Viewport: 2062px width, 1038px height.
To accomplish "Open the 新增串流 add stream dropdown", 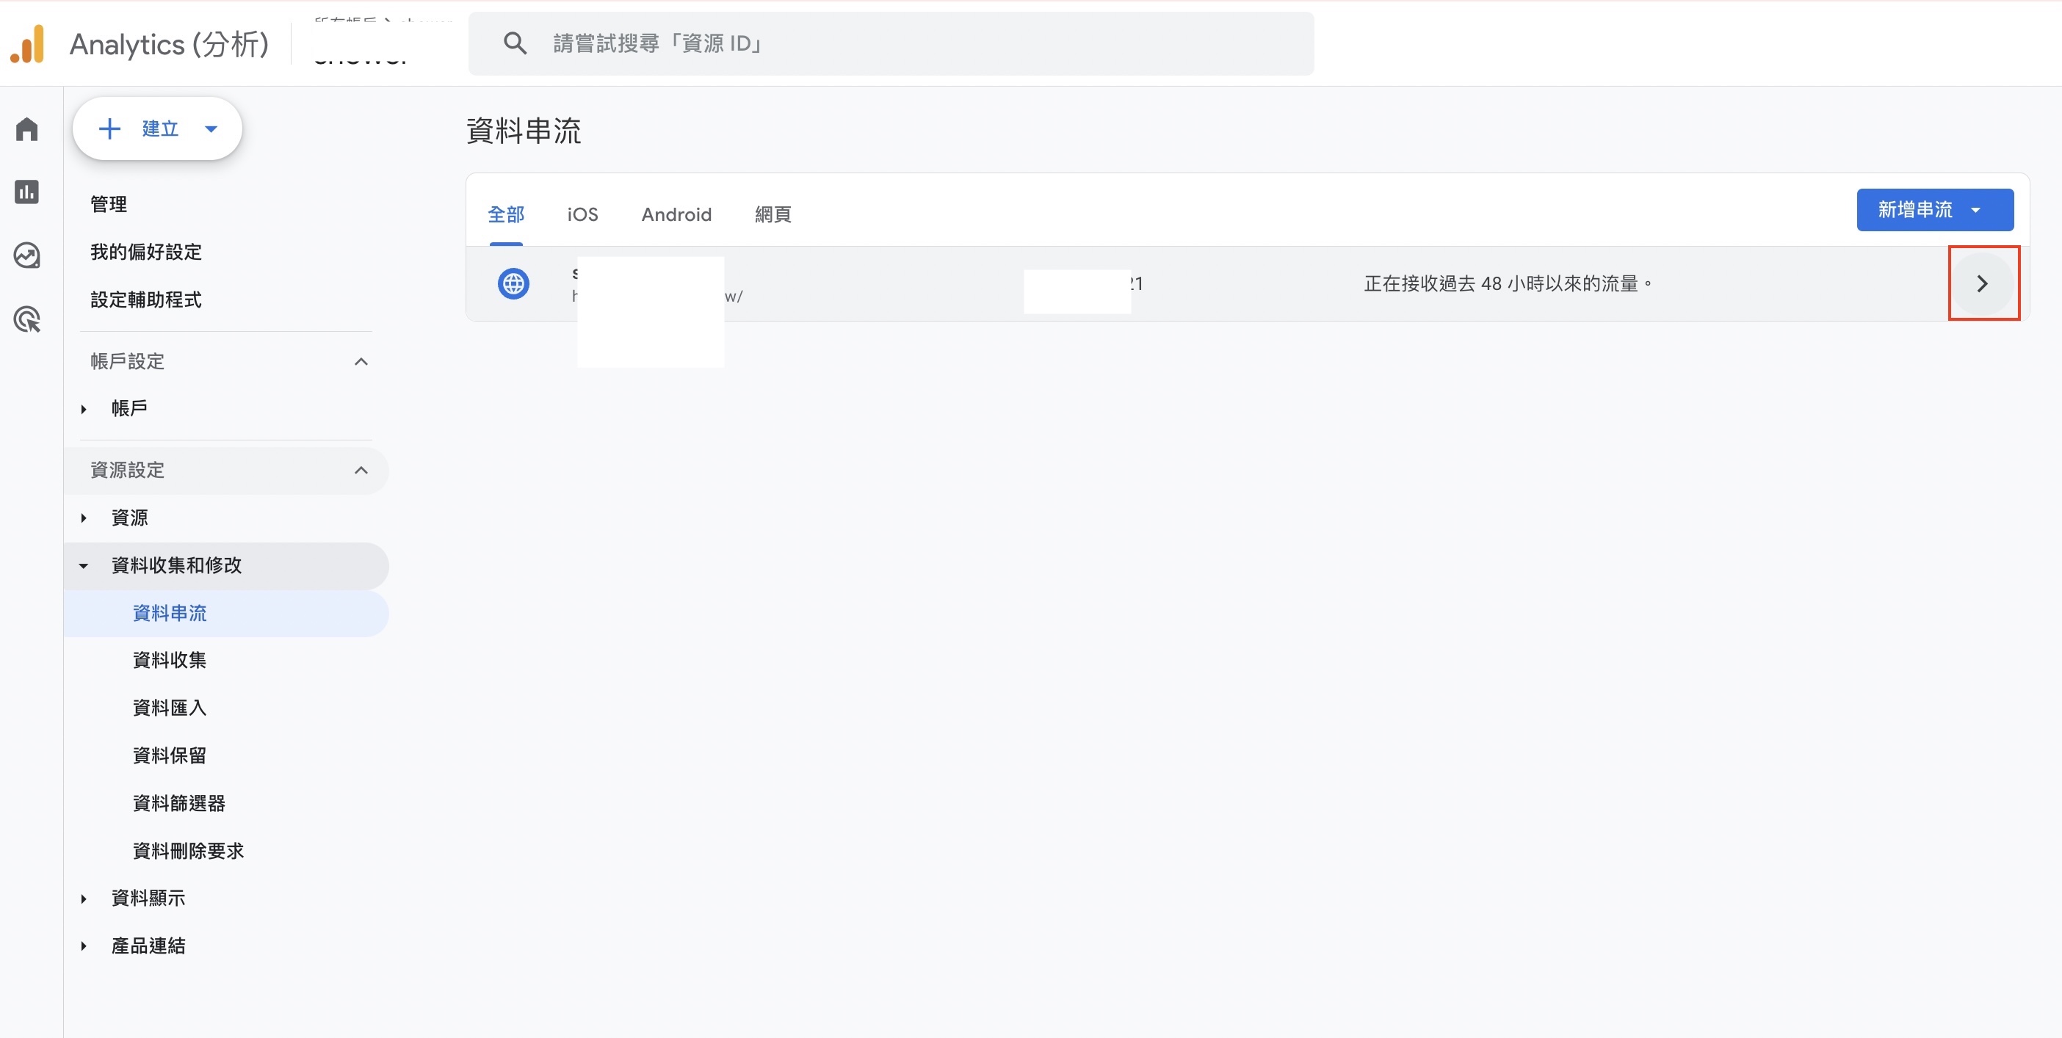I will [x=1934, y=210].
